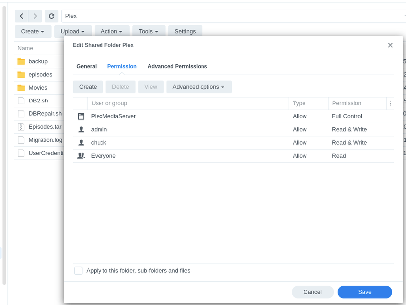Click the forward navigation arrow
Screen dimensions: 406x305
pyautogui.click(x=35, y=16)
